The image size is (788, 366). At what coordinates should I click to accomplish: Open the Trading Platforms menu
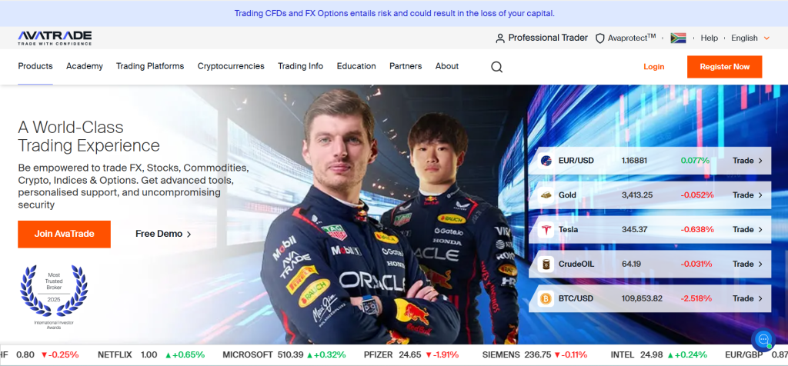(150, 66)
